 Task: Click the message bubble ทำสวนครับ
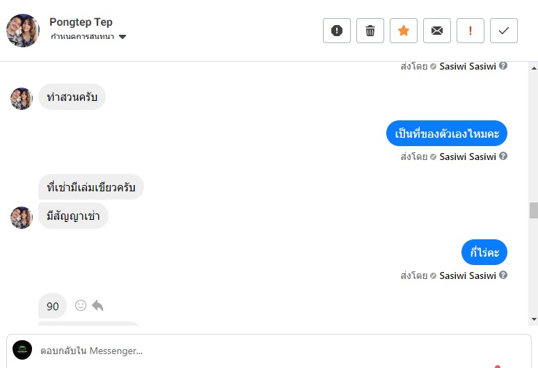72,98
